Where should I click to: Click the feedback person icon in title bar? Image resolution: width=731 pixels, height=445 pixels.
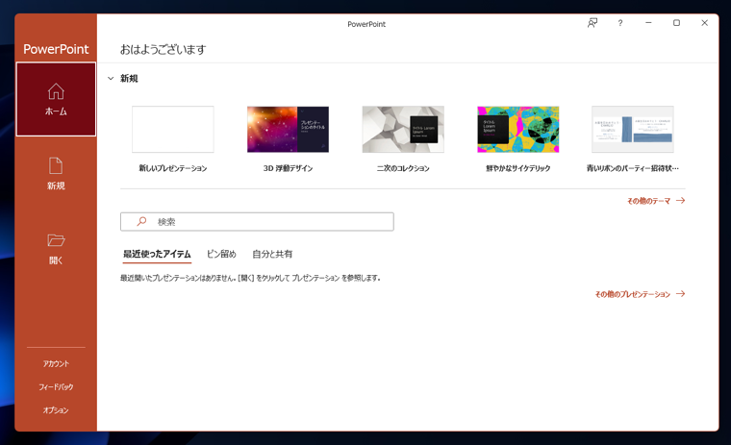point(592,23)
